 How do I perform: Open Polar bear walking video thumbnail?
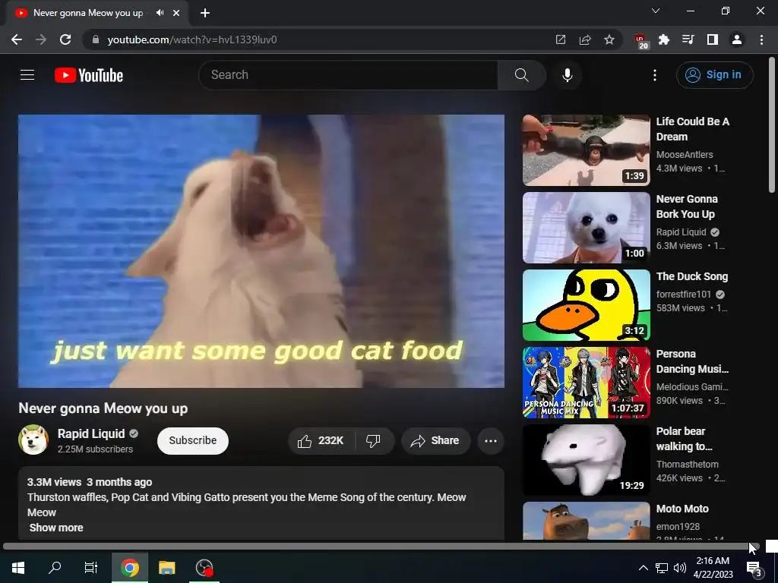(586, 459)
